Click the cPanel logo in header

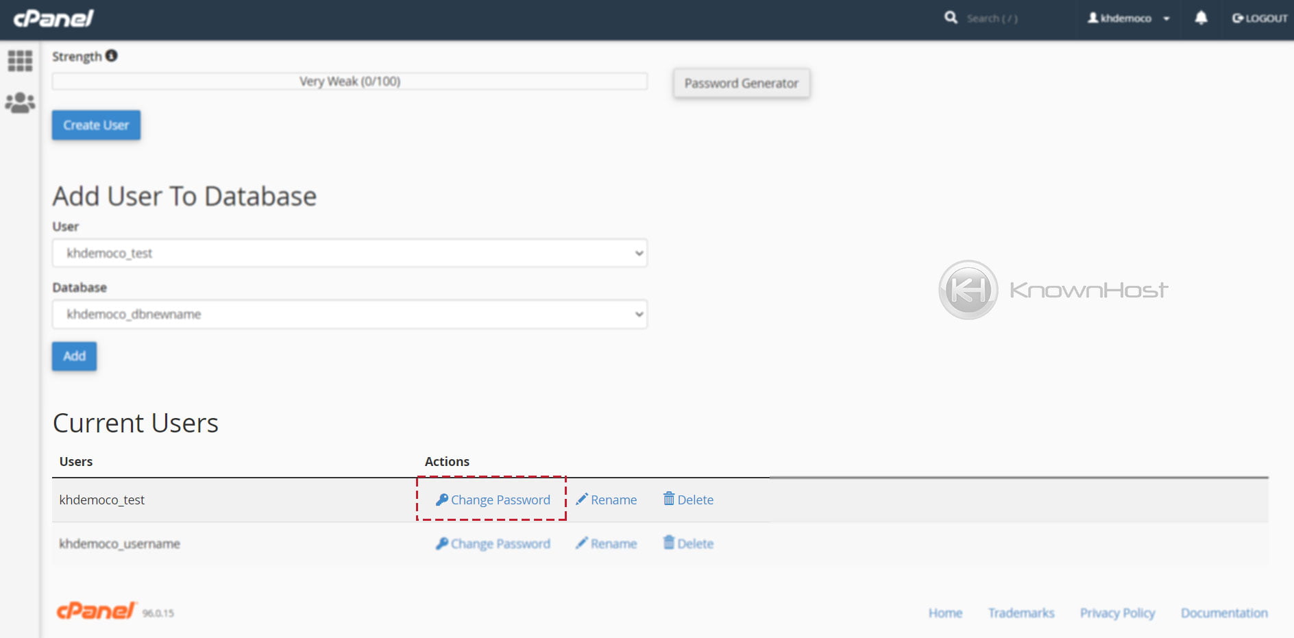(53, 19)
